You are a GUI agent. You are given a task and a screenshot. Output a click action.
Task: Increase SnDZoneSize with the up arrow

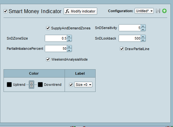(x=69, y=37)
